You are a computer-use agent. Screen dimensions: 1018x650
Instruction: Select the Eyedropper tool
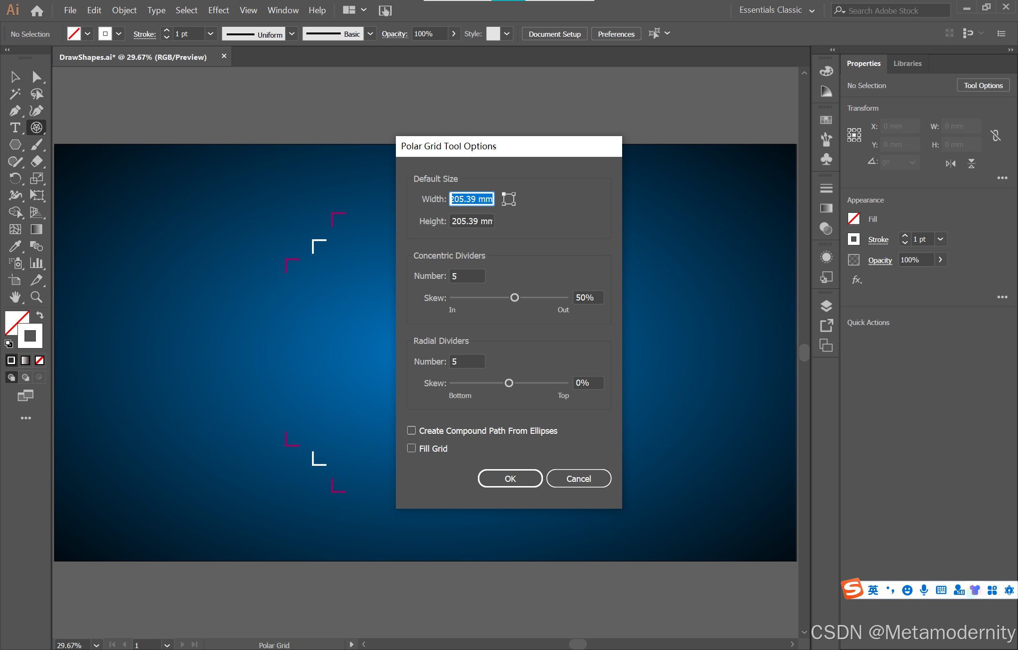click(15, 246)
